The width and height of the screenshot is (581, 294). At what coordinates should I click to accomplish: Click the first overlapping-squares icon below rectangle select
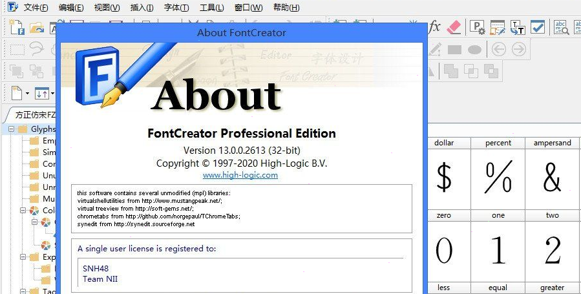(x=16, y=71)
